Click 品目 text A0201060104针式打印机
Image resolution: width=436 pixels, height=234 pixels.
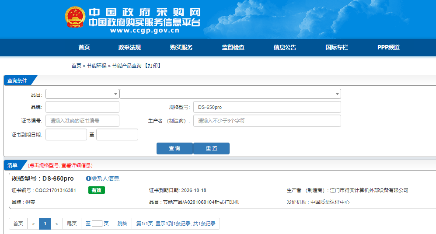tap(211, 202)
